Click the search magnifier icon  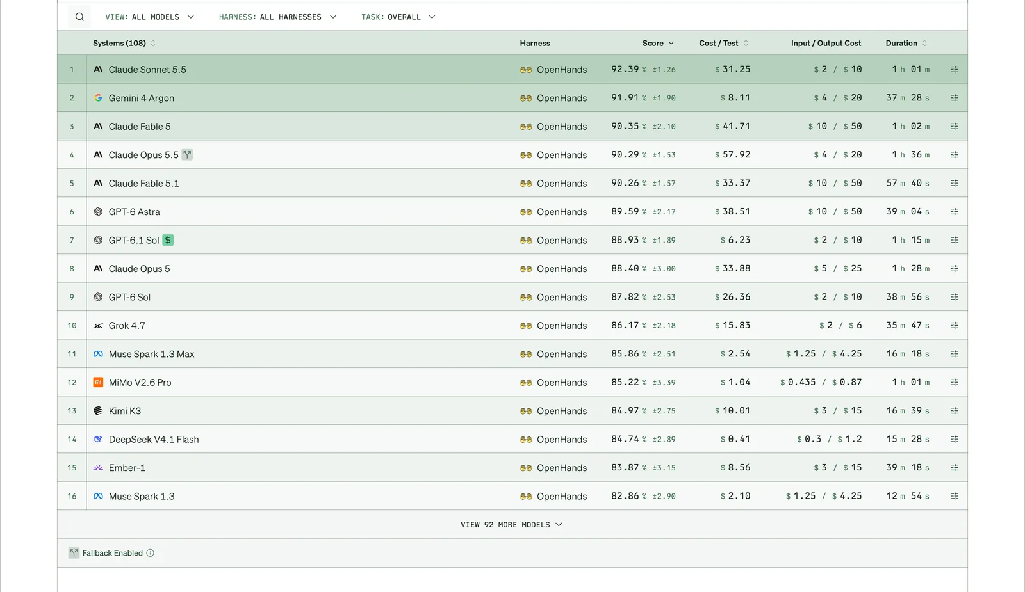point(79,17)
